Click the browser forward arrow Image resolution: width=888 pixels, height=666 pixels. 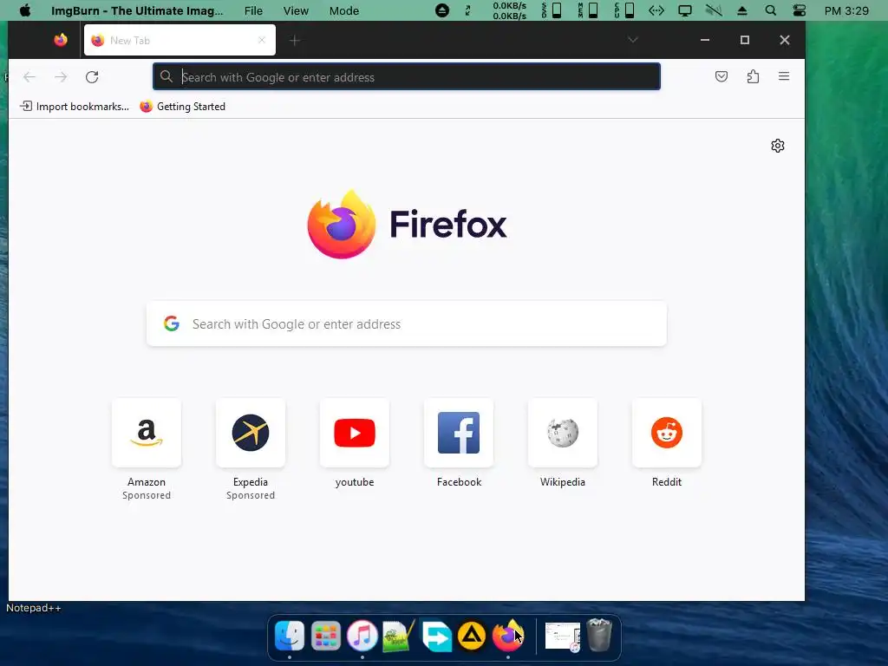pyautogui.click(x=61, y=77)
